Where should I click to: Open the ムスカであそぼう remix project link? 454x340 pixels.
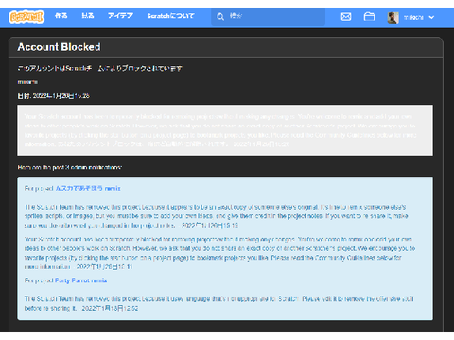tap(88, 188)
